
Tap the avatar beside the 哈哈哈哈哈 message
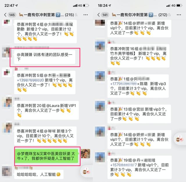7,171
